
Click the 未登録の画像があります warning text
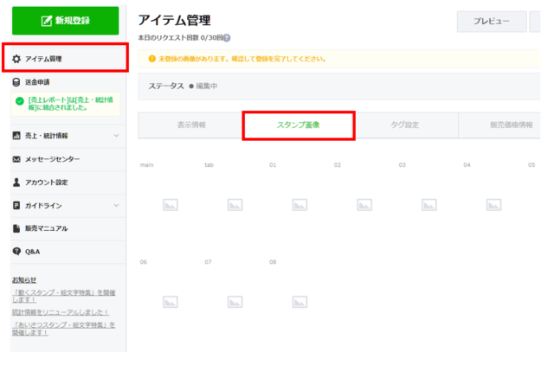pos(242,59)
